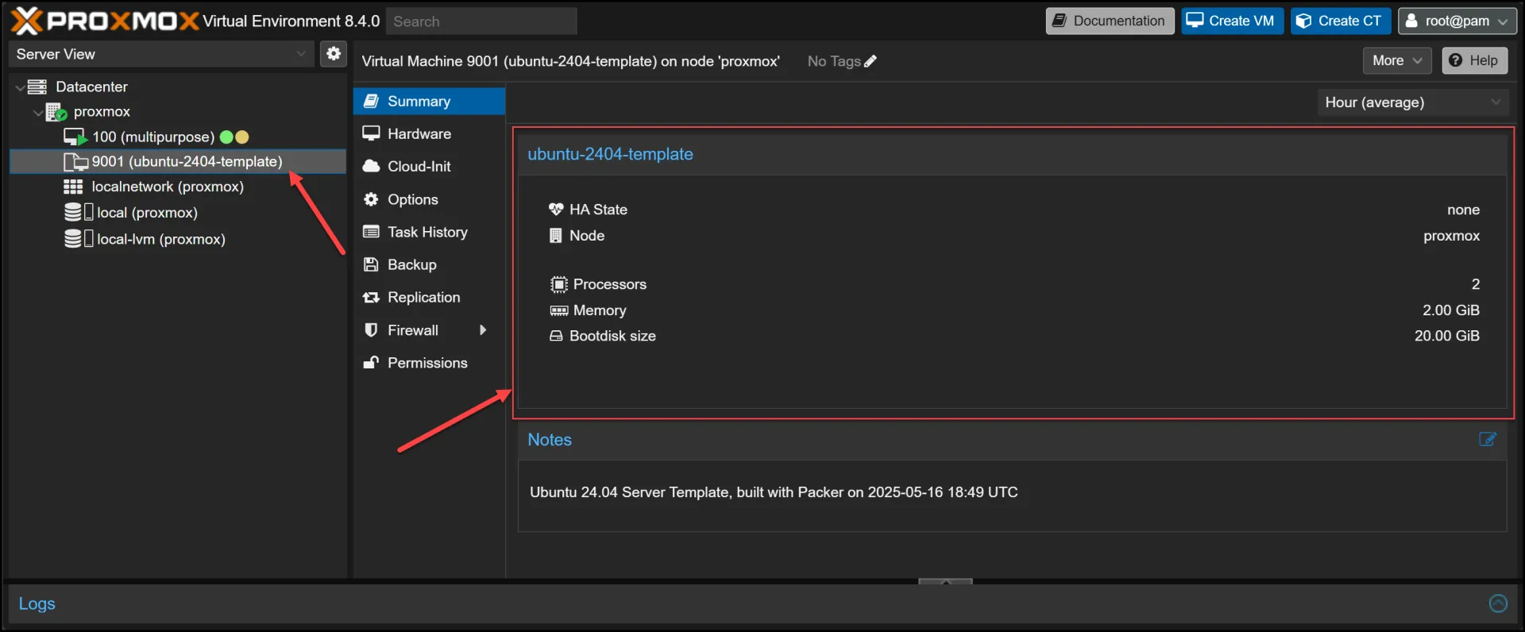Viewport: 1525px width, 632px height.
Task: Collapse the proxmox node in tree
Action: click(37, 113)
